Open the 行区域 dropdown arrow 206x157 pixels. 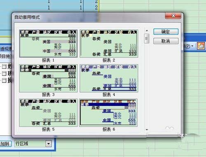click(x=49, y=144)
